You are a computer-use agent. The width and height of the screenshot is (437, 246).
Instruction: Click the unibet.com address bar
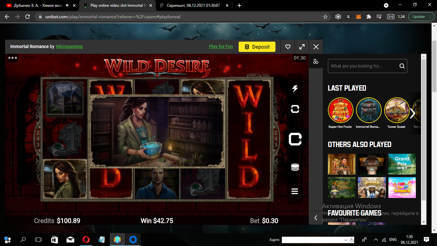[182, 17]
